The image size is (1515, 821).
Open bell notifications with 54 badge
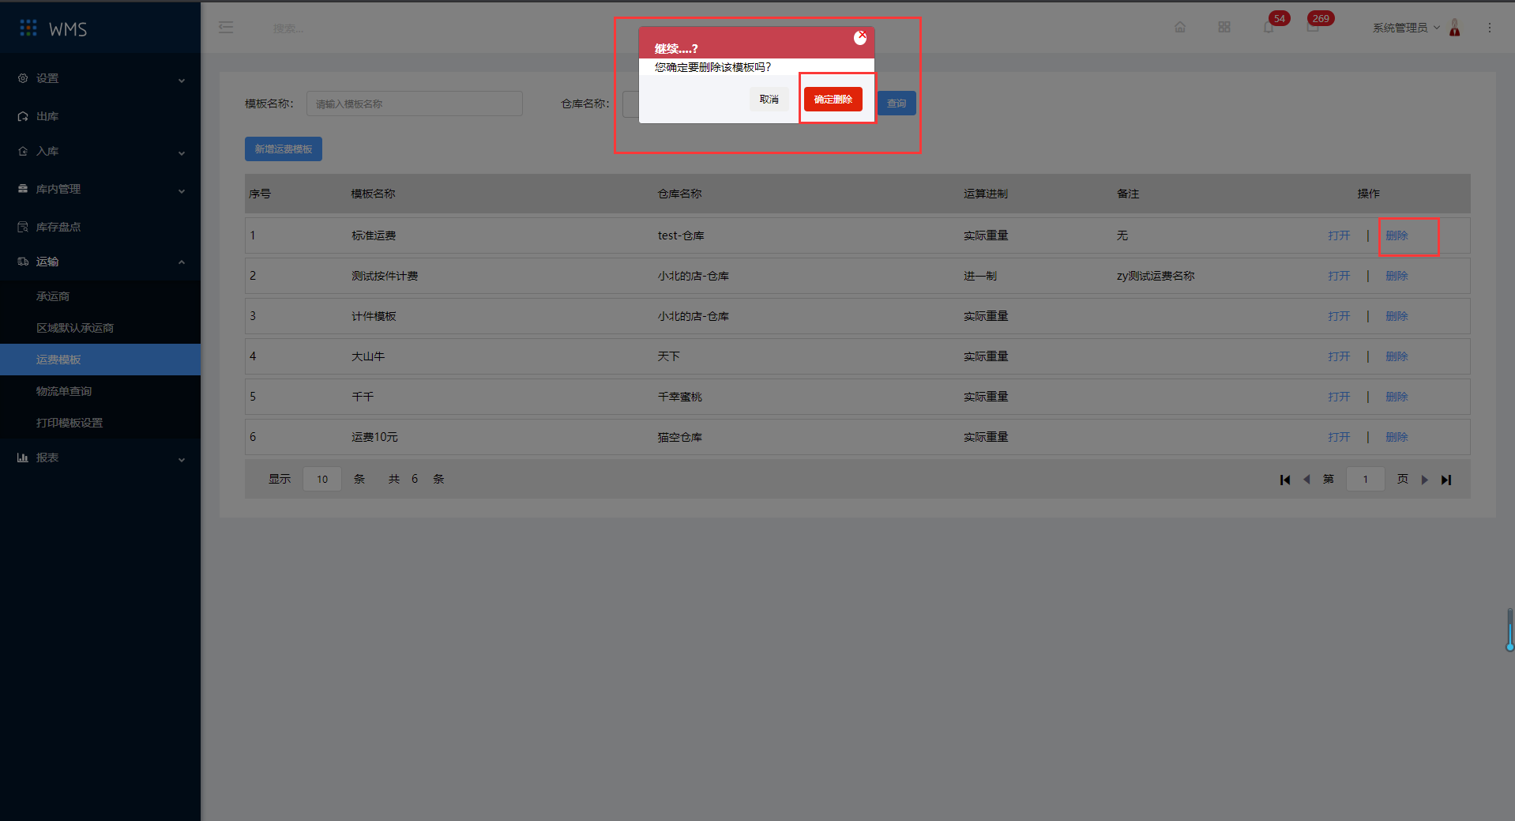click(1269, 28)
